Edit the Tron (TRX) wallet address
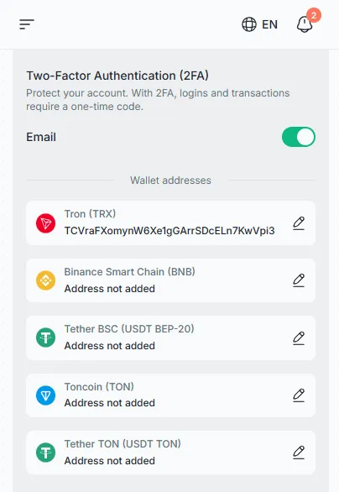The width and height of the screenshot is (339, 492). click(299, 223)
